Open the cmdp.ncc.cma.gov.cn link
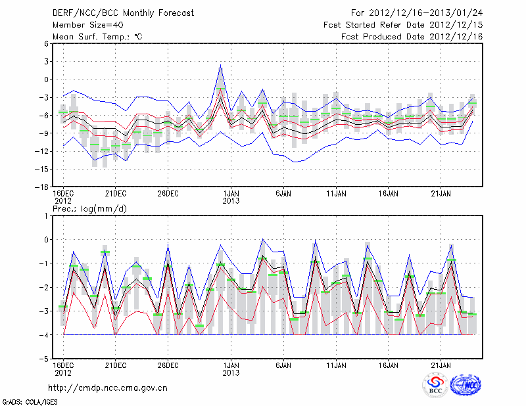This screenshot has width=526, height=406. [x=108, y=388]
